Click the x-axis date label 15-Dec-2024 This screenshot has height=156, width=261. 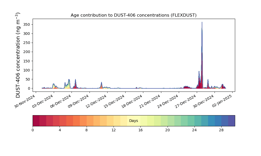(114, 101)
